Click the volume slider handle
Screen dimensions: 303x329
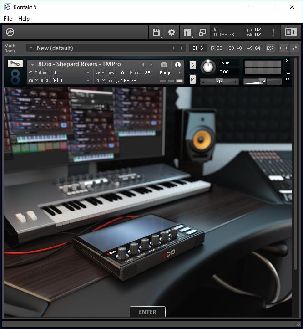coord(263,82)
